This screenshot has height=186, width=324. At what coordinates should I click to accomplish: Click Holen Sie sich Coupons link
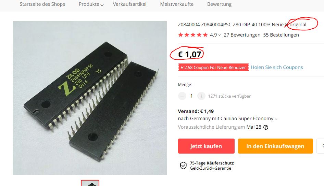[x=277, y=67]
